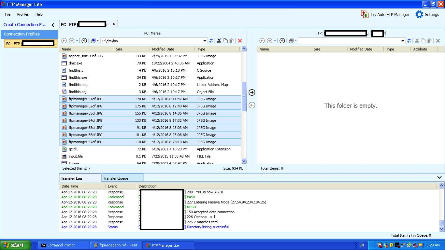
Task: Sort local files by Modified Date column
Action: point(163,49)
